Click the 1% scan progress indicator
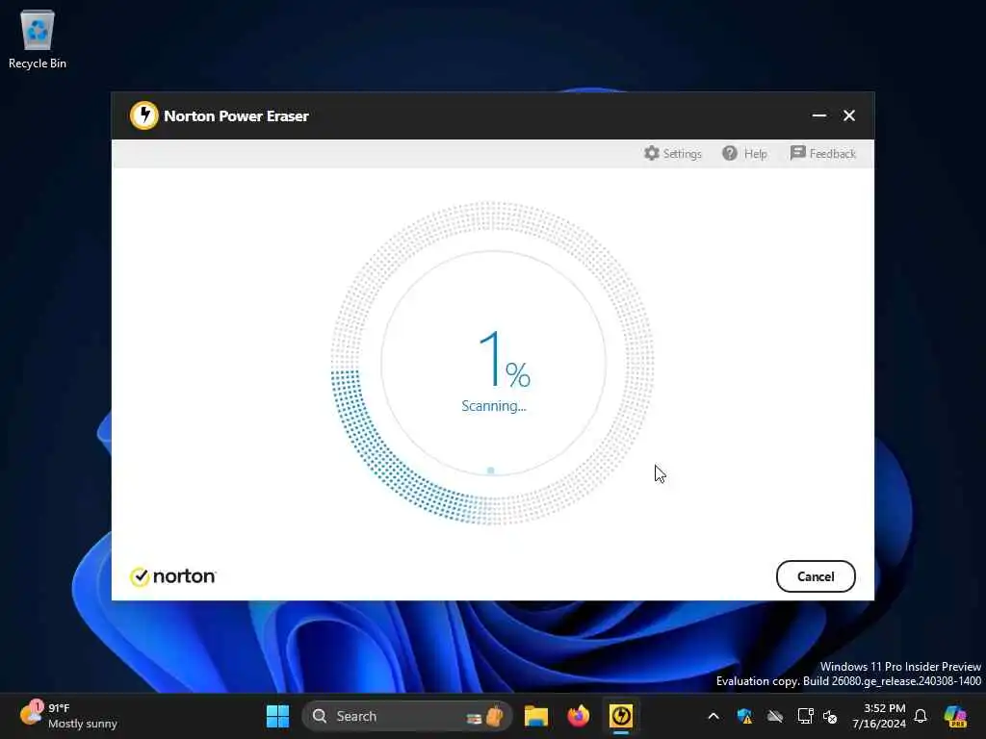 tap(505, 360)
